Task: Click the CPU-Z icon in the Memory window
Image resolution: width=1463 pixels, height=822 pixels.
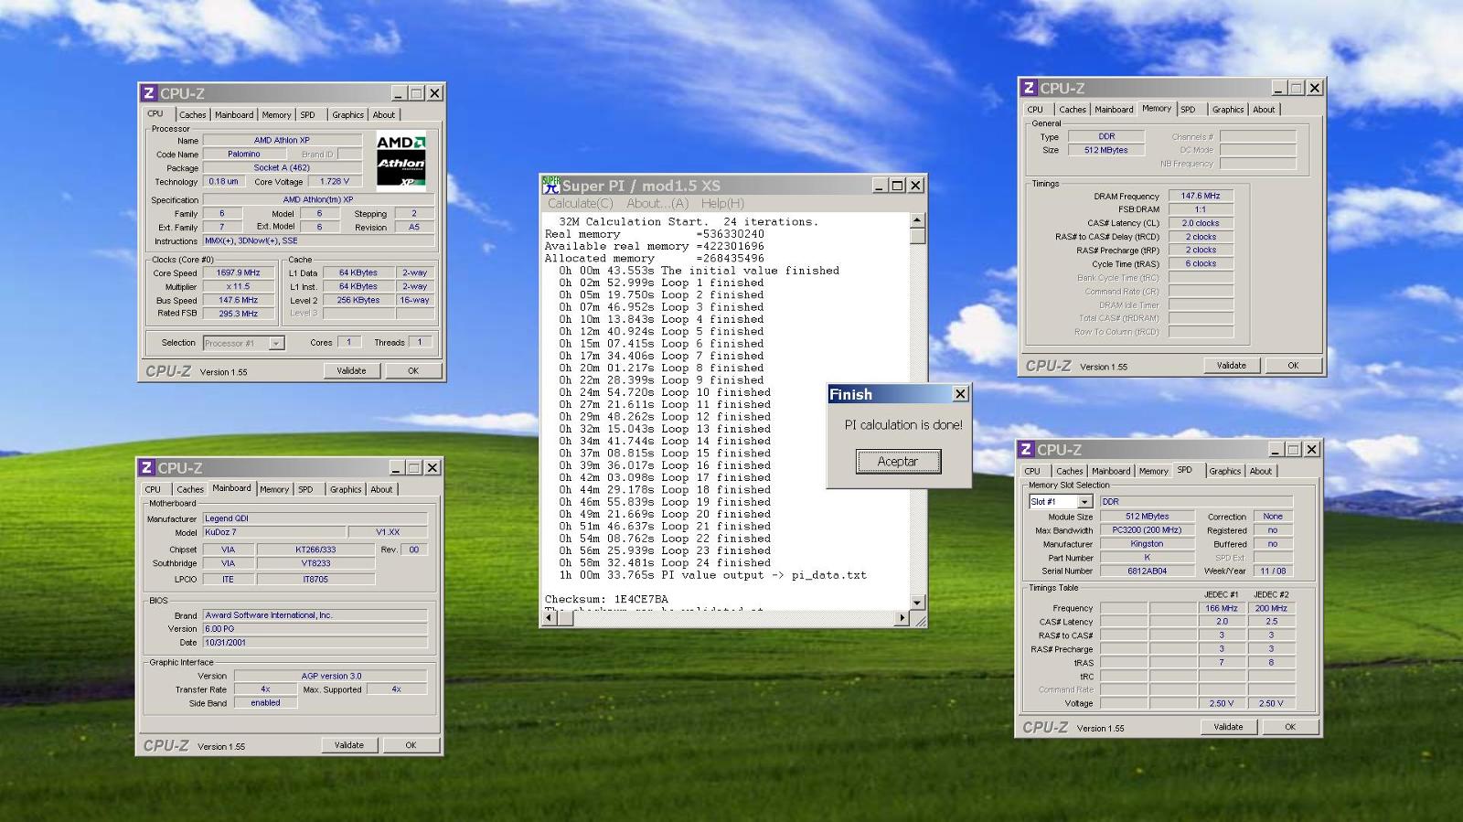Action: 1029,88
